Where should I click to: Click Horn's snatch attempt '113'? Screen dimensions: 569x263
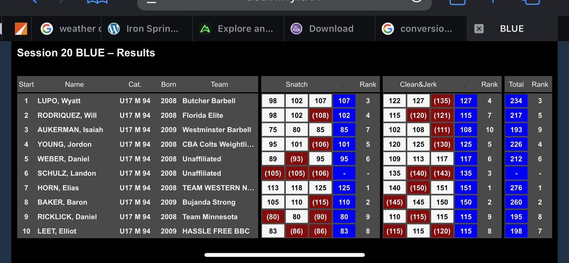click(273, 188)
